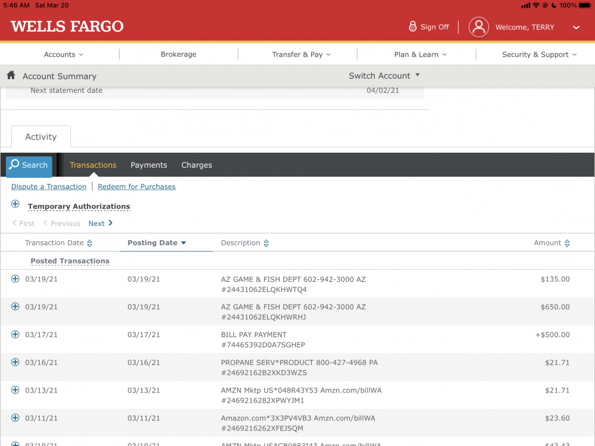Expand the Welcome TERRY chevron

pyautogui.click(x=576, y=27)
